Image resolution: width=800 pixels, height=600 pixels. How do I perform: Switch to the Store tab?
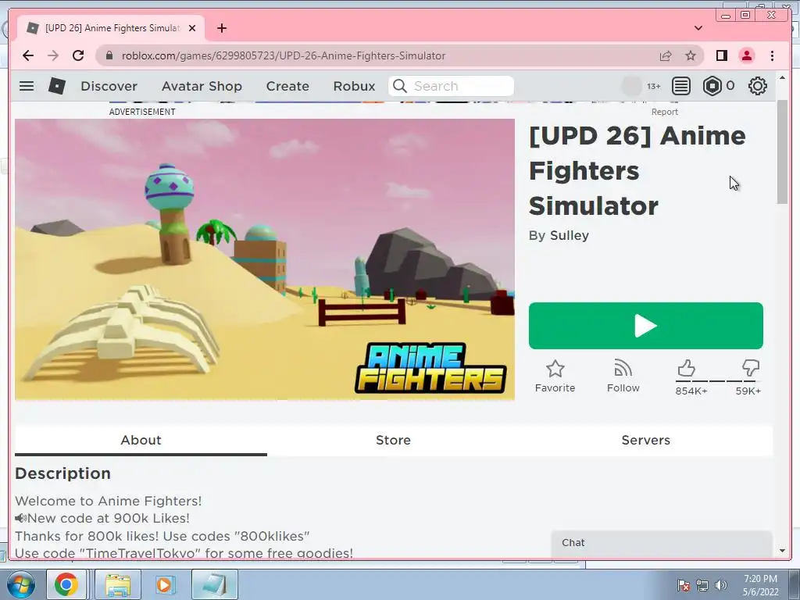pos(394,440)
